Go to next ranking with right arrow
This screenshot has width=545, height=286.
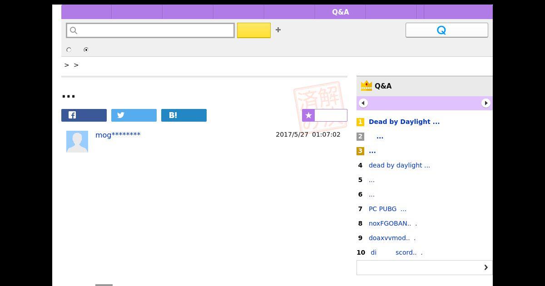tap(486, 103)
